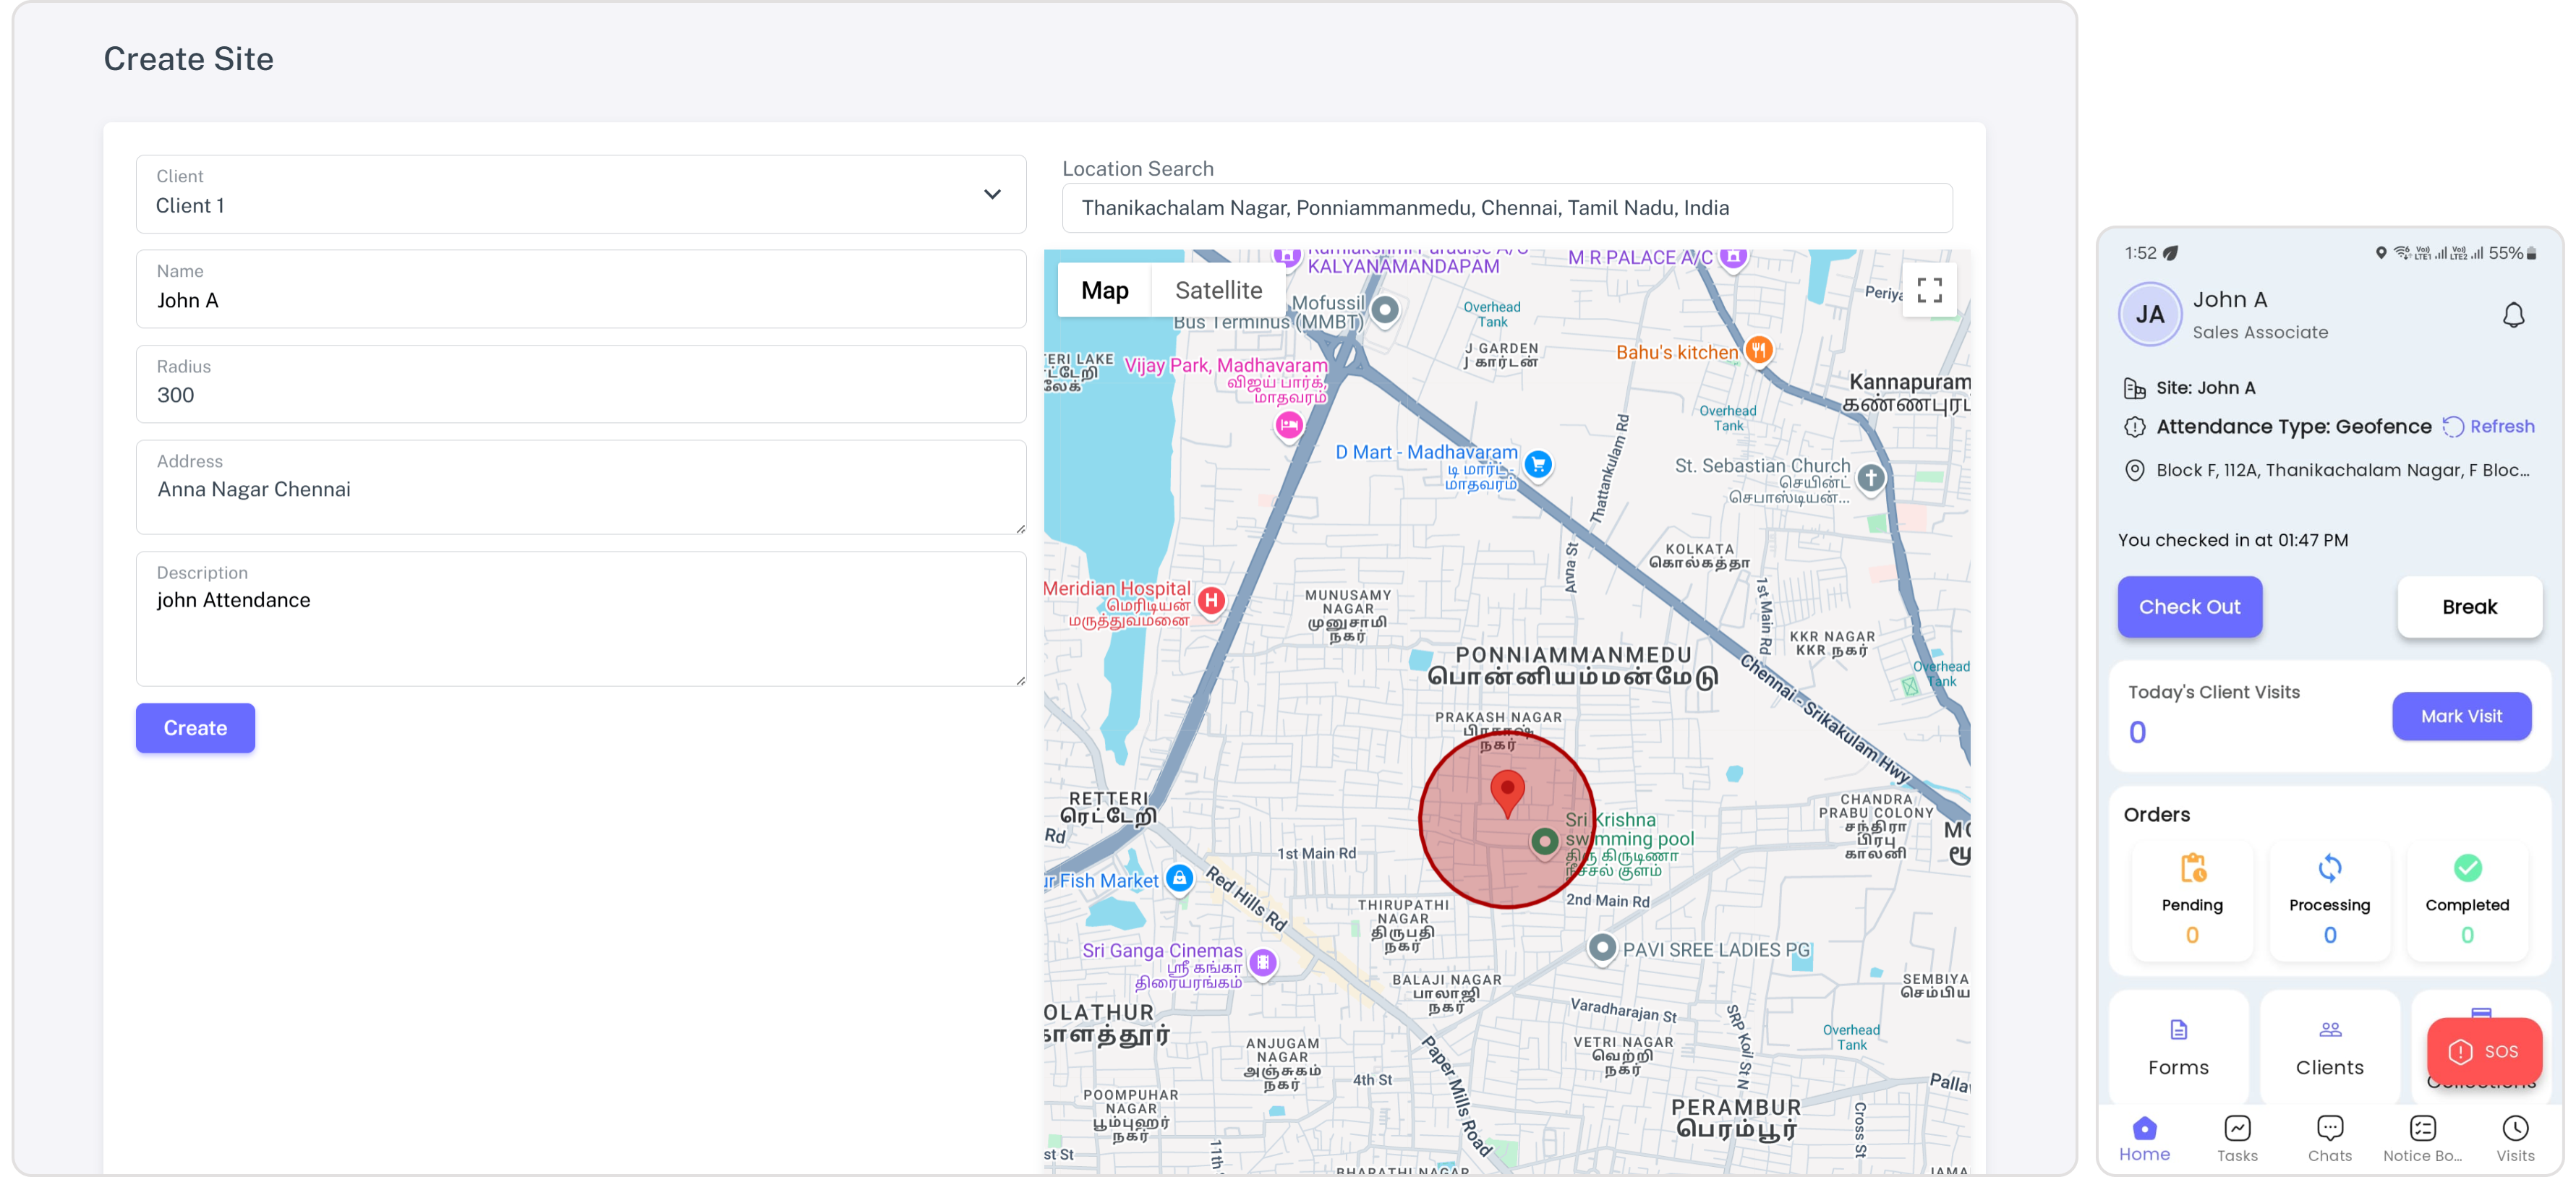Go to Home tab in bottom navigation
Image resolution: width=2576 pixels, height=1177 pixels.
pyautogui.click(x=2144, y=1139)
